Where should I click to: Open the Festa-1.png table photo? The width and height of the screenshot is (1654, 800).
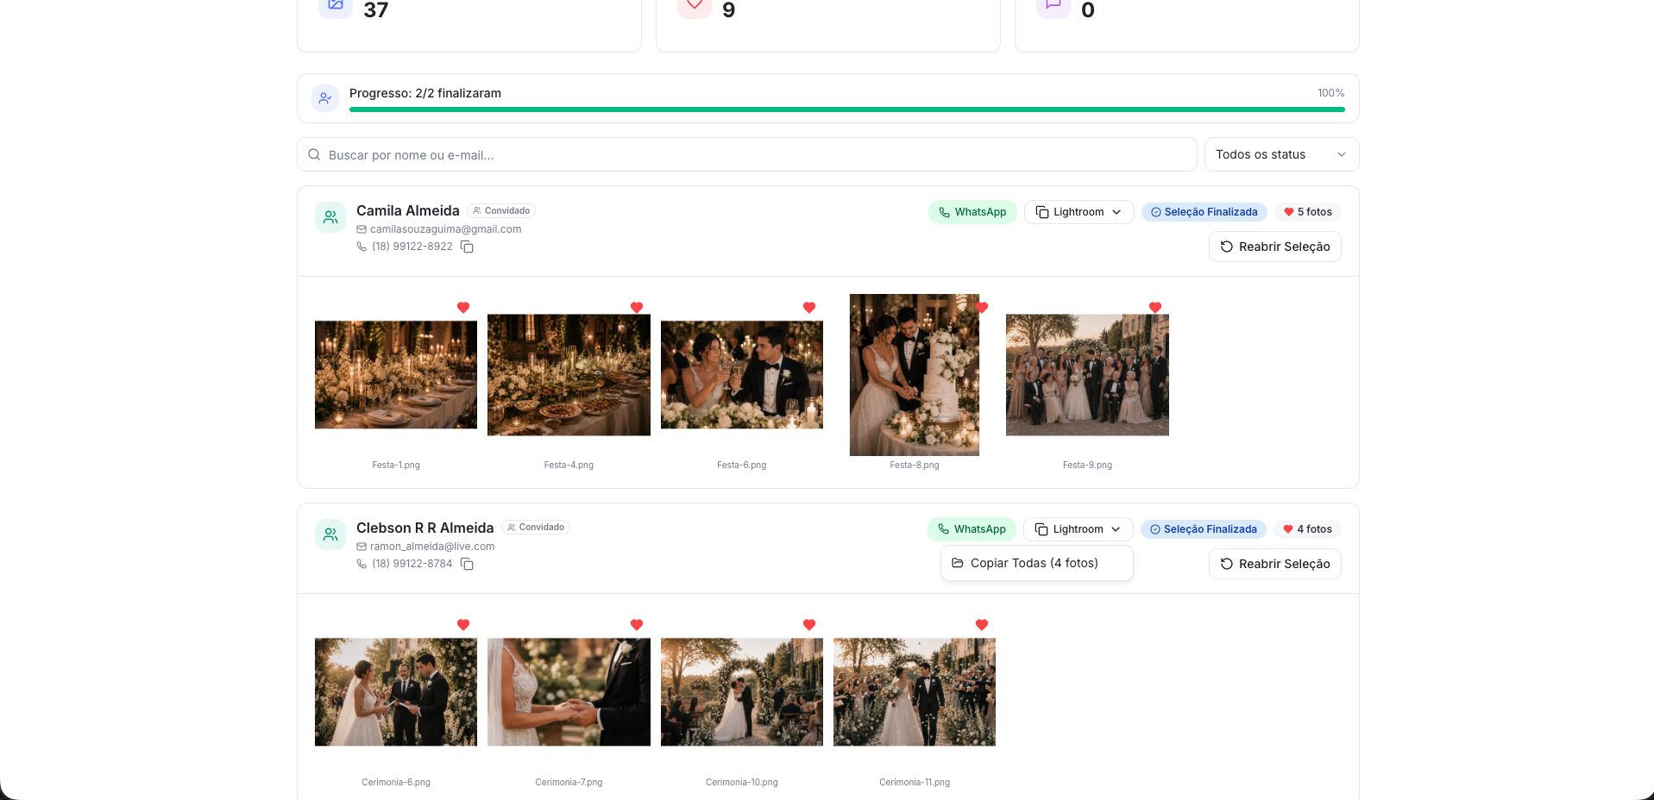tap(396, 375)
